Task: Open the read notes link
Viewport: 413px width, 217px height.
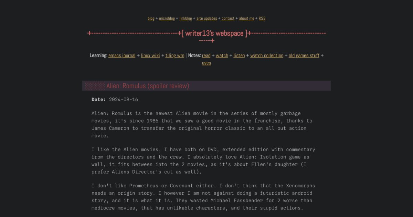Action: coord(206,55)
